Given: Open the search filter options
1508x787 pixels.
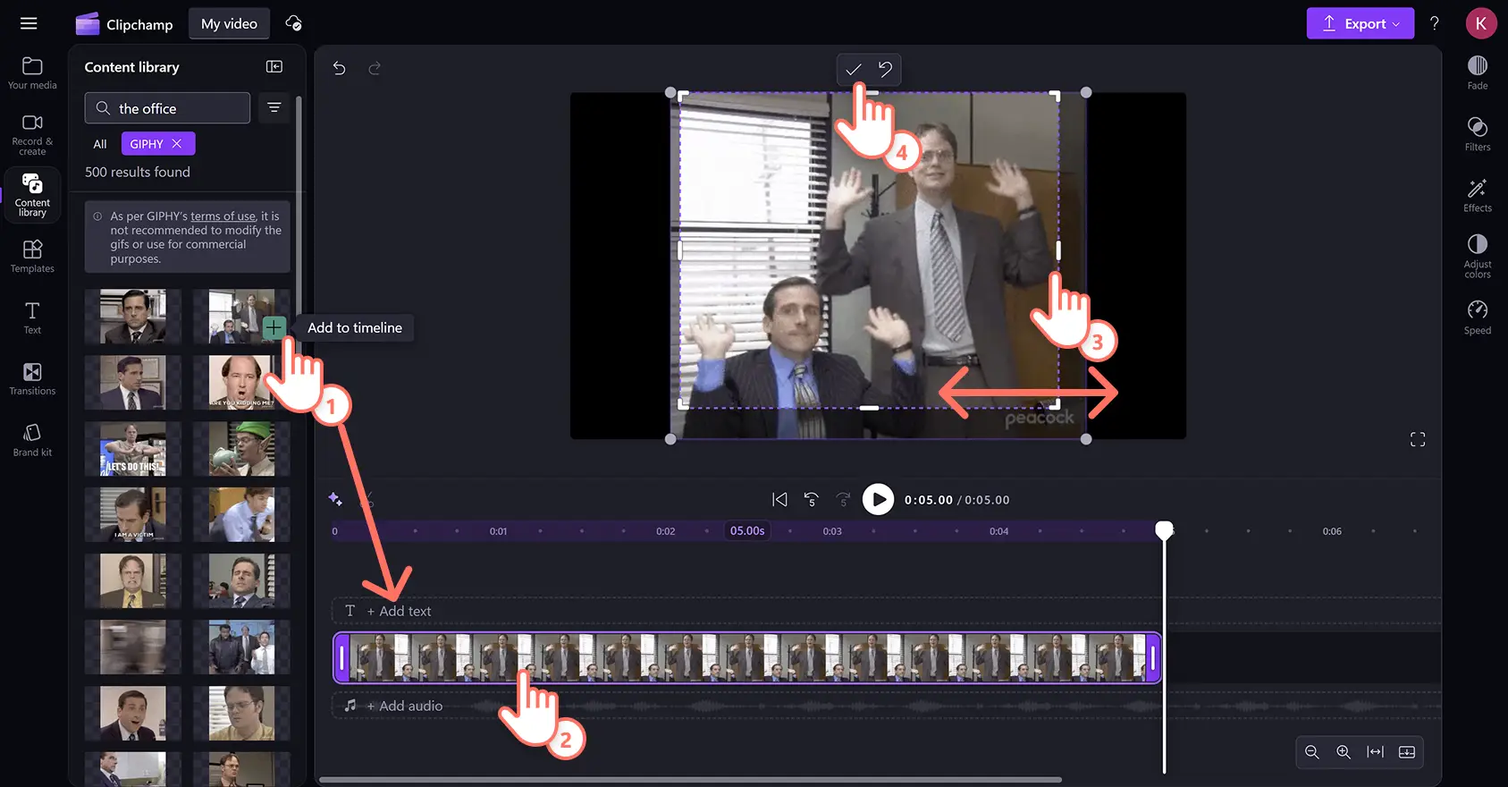Looking at the screenshot, I should coord(274,108).
